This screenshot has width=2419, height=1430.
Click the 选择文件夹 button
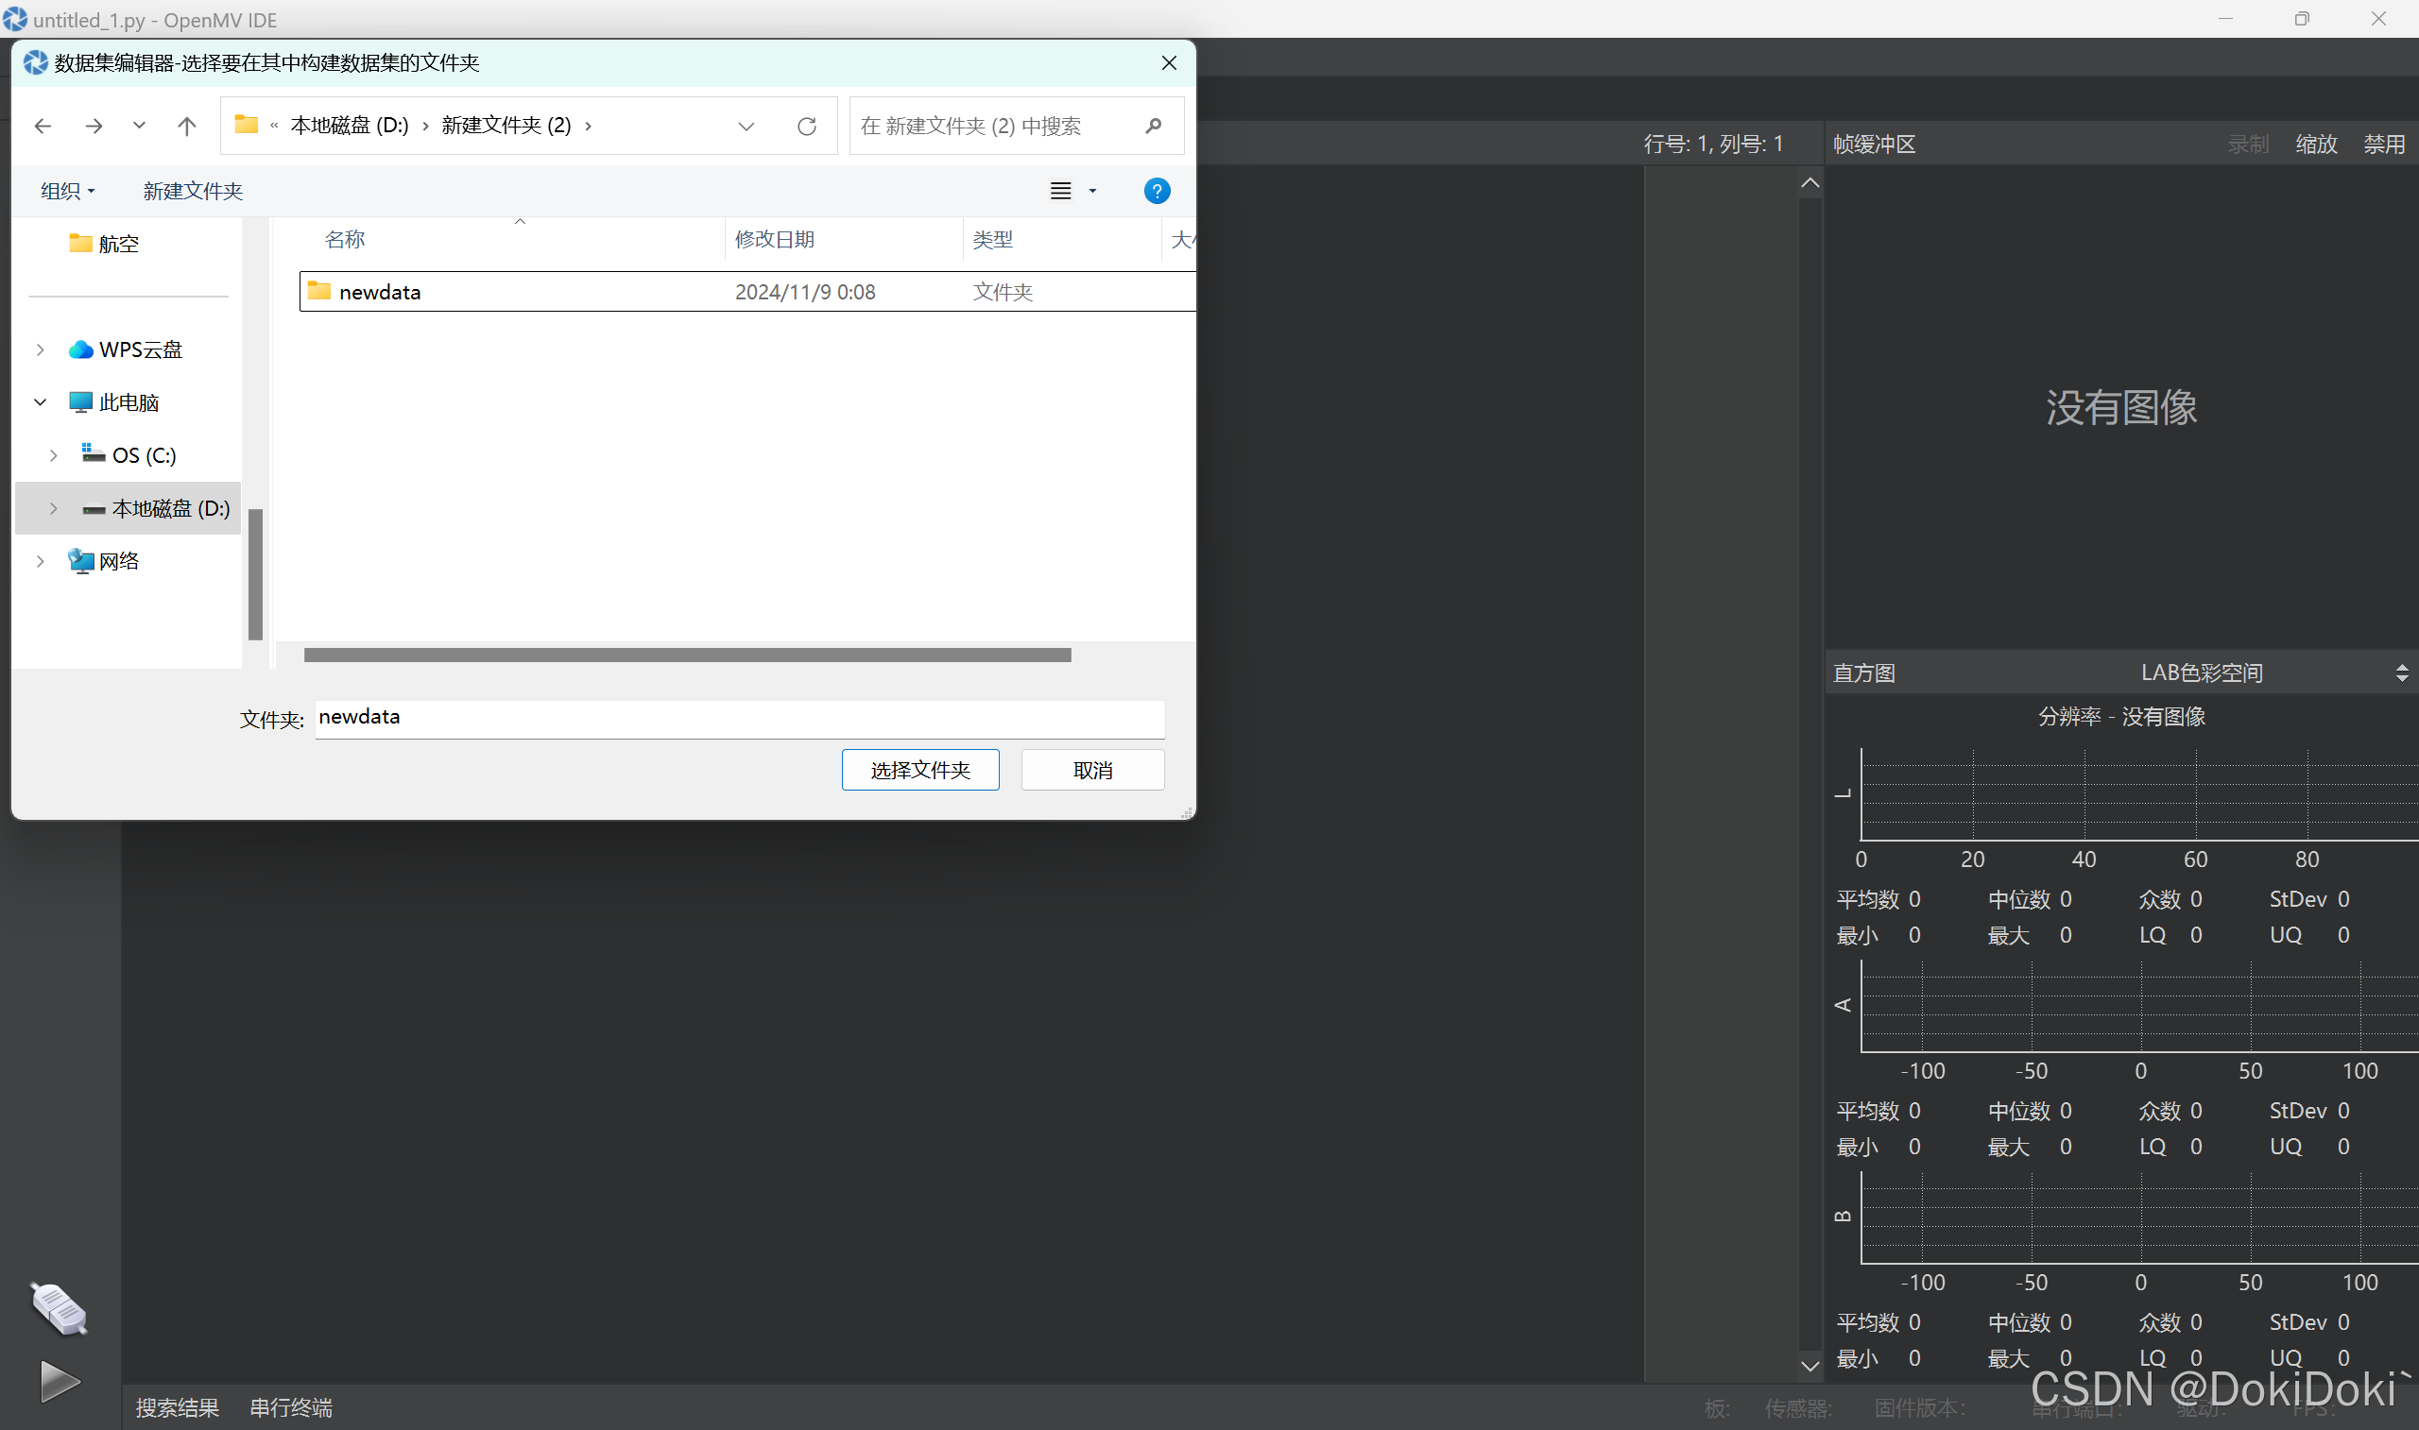919,770
